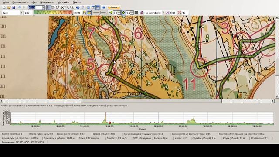279x157 pixels.
Task: Undo the last action
Action: click(x=20, y=7)
